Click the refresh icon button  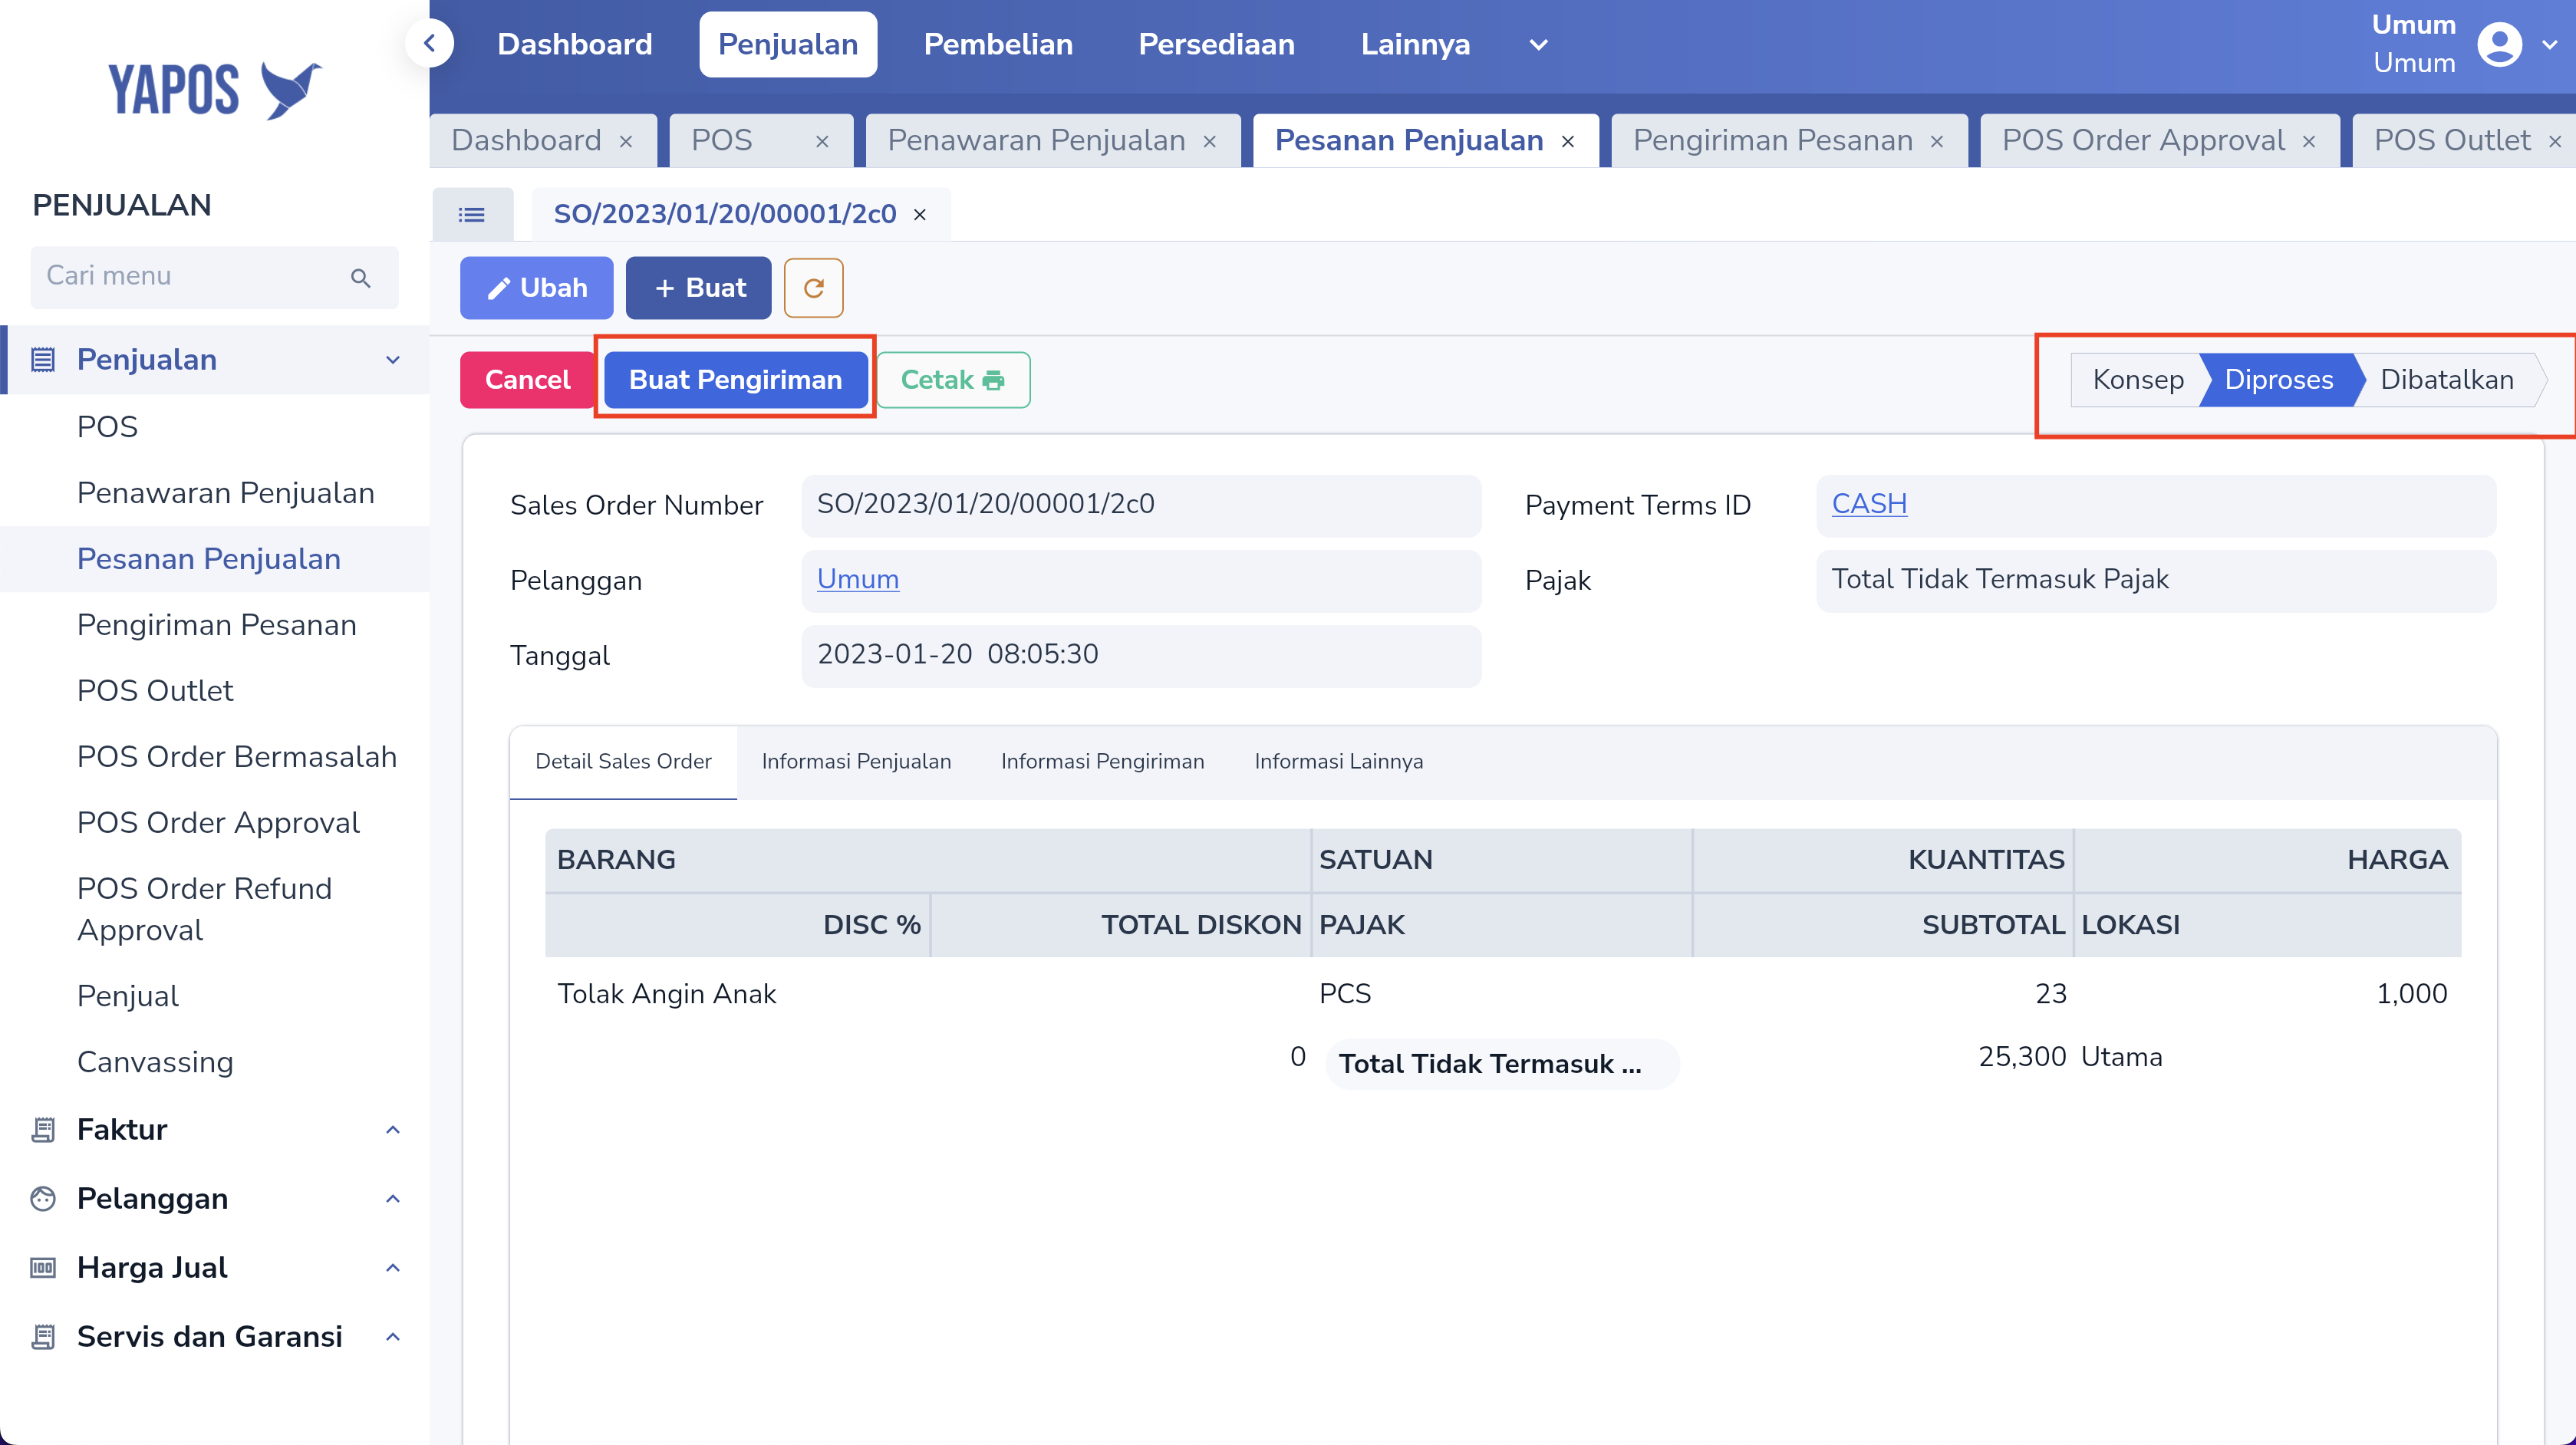[x=813, y=288]
